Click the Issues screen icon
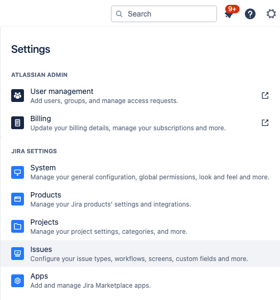The image size is (280, 300). [18, 254]
